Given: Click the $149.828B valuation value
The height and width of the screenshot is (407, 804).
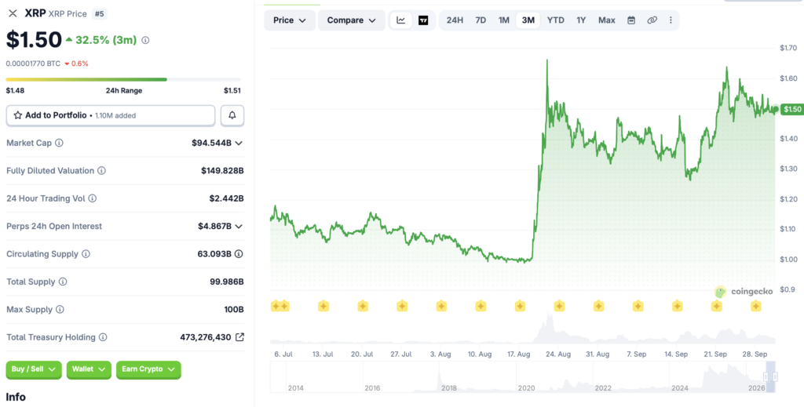Looking at the screenshot, I should click(x=222, y=170).
